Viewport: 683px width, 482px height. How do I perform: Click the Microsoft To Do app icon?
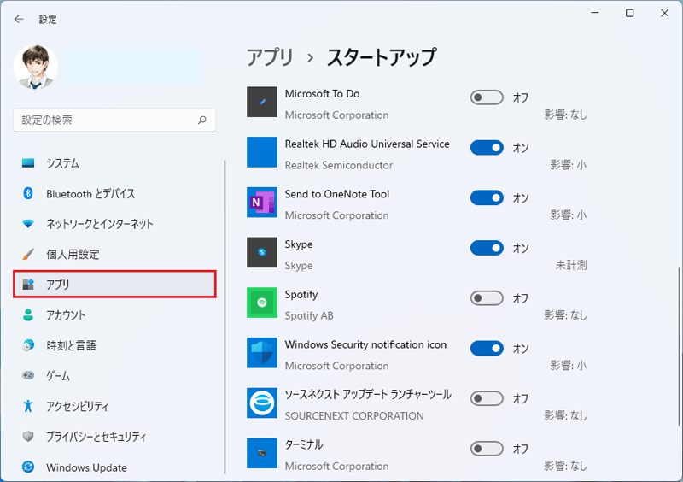[x=262, y=102]
